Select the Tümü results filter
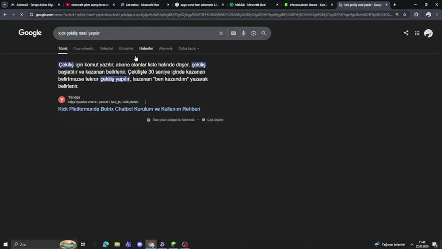 (63, 48)
